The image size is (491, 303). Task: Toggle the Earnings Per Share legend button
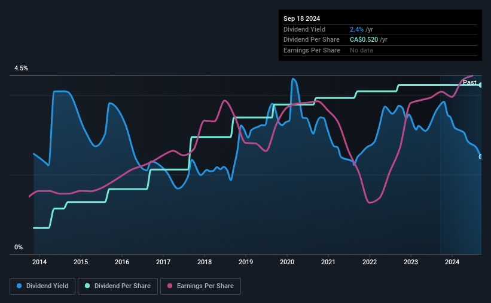pos(200,286)
